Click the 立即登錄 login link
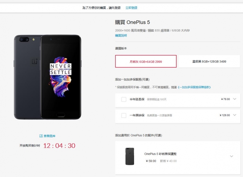The width and height of the screenshot is (243, 177). click(131, 8)
